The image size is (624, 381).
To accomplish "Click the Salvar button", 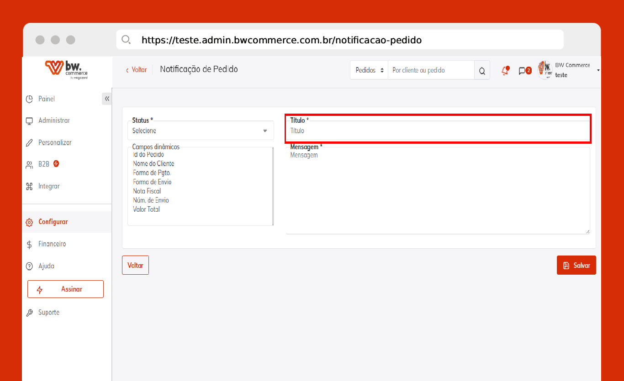I will (x=576, y=265).
